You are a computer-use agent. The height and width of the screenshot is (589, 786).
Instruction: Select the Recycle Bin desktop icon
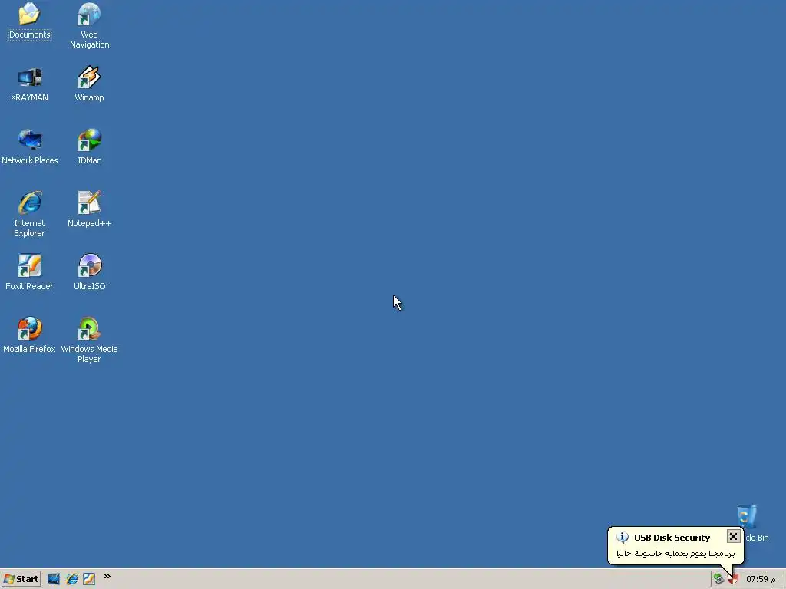[x=747, y=517]
